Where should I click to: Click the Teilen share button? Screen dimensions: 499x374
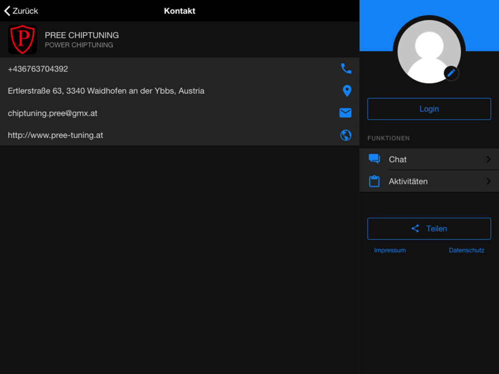coord(429,229)
